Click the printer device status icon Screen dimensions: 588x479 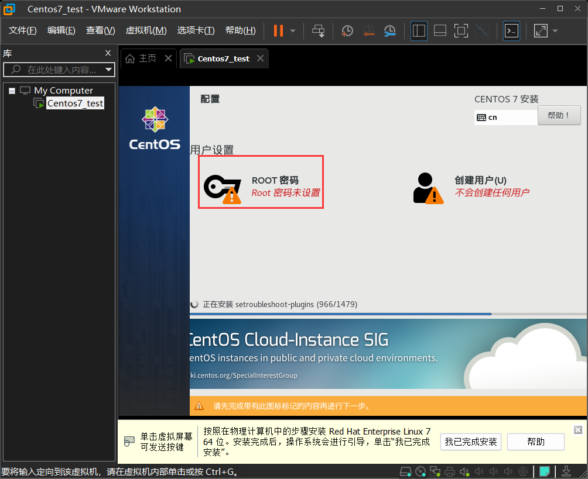[x=450, y=471]
